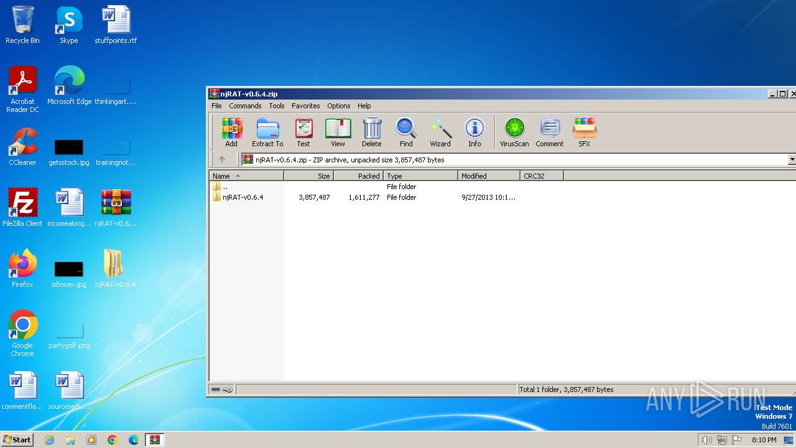Viewport: 796px width, 448px height.
Task: Click the 8:10 PM system clock
Action: (x=764, y=440)
